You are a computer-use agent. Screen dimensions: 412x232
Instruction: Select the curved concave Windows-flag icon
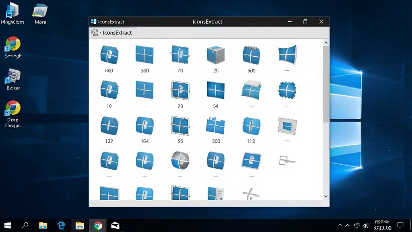(287, 55)
